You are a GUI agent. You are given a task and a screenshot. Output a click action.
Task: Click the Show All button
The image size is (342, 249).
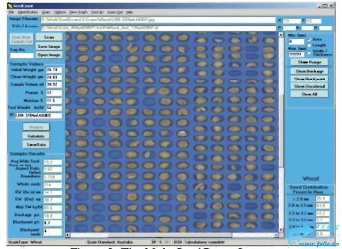(309, 94)
